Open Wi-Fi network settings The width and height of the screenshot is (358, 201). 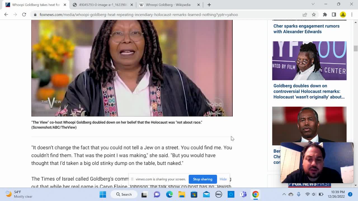(307, 194)
